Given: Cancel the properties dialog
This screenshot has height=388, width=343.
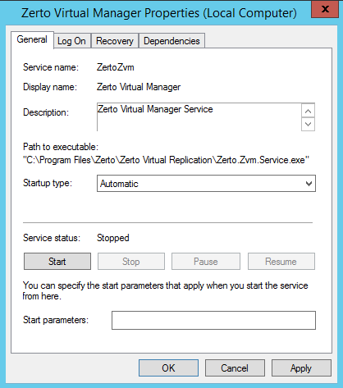Looking at the screenshot, I should [x=235, y=368].
